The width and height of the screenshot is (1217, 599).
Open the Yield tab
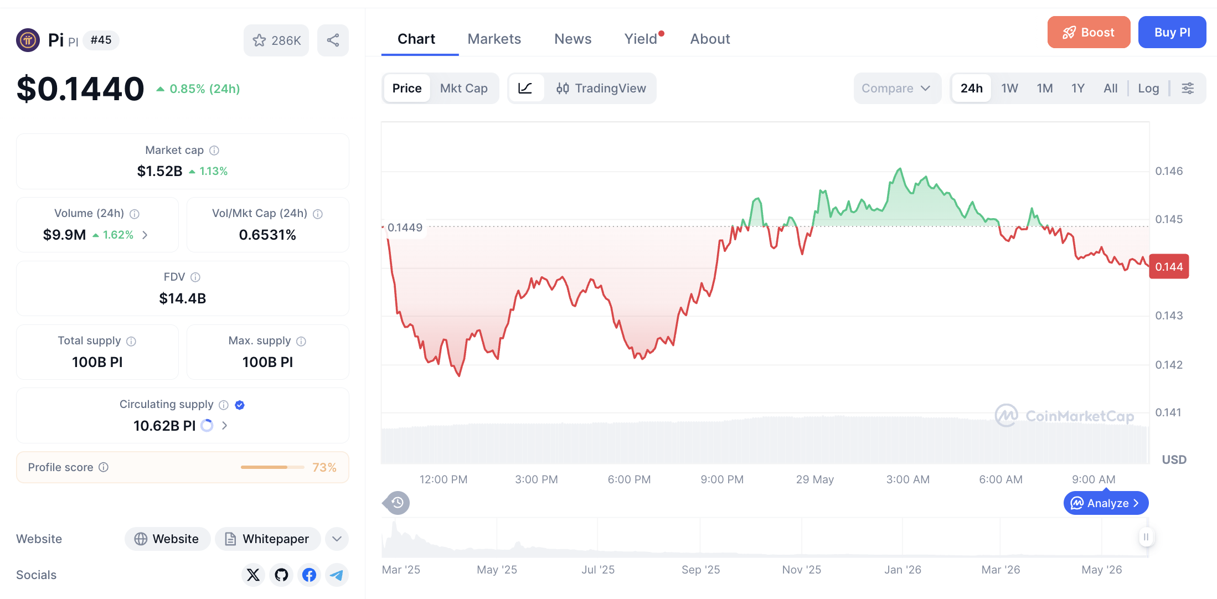642,39
